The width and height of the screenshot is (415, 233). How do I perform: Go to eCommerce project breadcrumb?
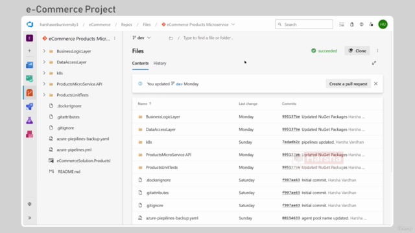coord(99,25)
